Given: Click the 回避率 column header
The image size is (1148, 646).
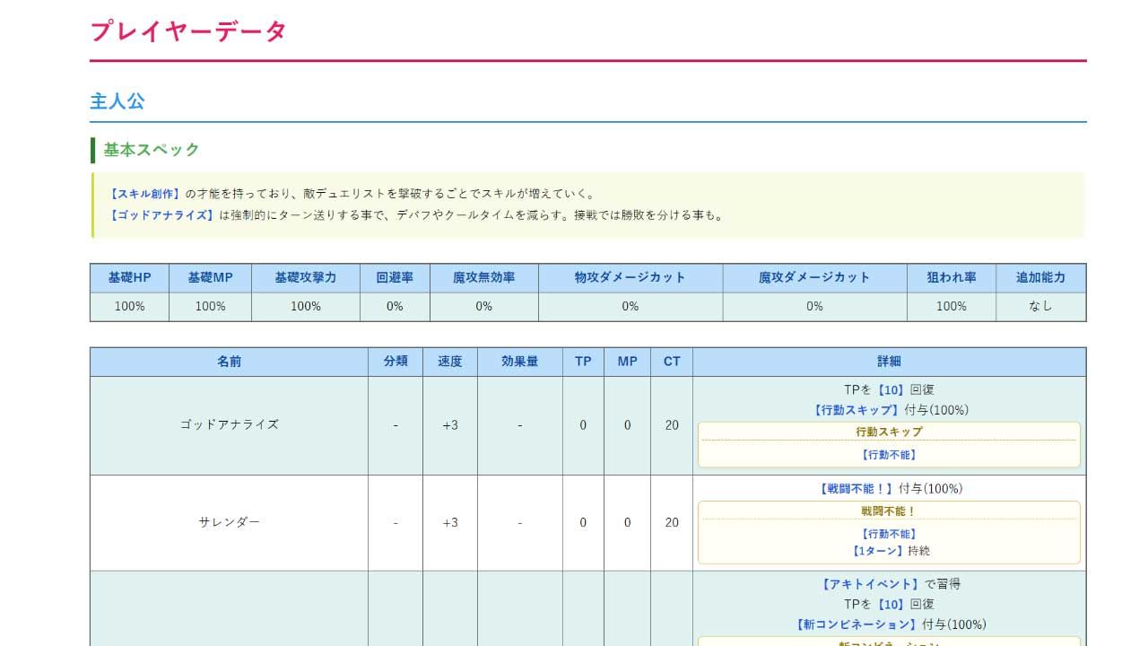Looking at the screenshot, I should tap(395, 278).
